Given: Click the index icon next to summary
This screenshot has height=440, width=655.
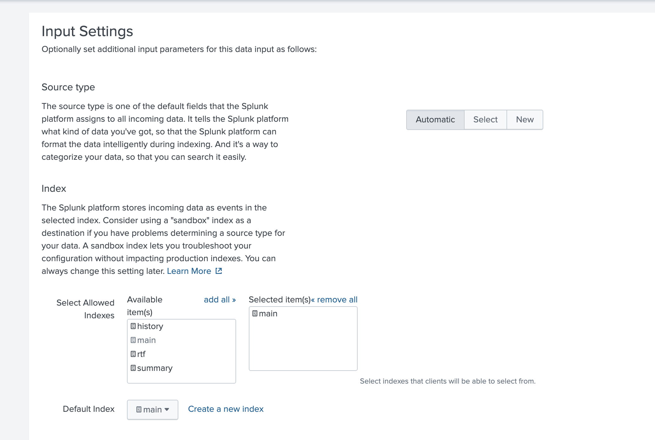Looking at the screenshot, I should click(133, 368).
